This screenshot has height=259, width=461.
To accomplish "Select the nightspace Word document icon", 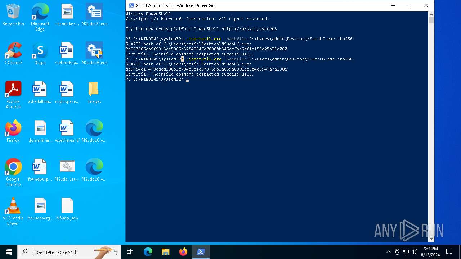I will point(67,93).
